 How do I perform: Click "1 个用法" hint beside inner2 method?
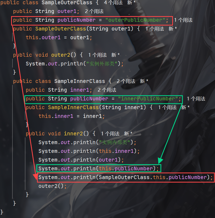[x=110, y=134]
